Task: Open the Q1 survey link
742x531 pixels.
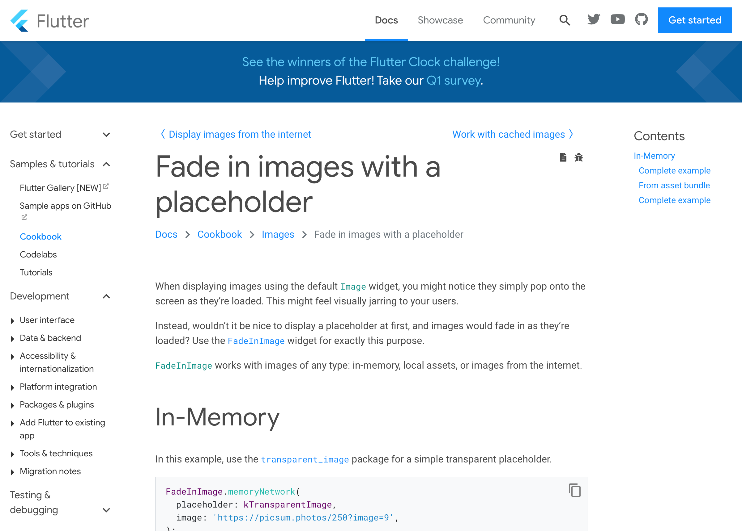Action: coord(454,80)
